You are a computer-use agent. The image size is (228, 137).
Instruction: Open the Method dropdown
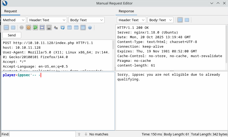(x=14, y=20)
